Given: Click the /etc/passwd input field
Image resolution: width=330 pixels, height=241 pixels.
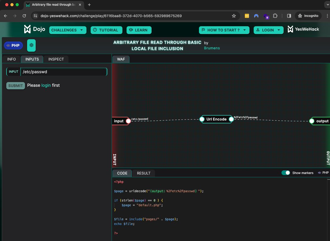Looking at the screenshot, I should coord(64,72).
